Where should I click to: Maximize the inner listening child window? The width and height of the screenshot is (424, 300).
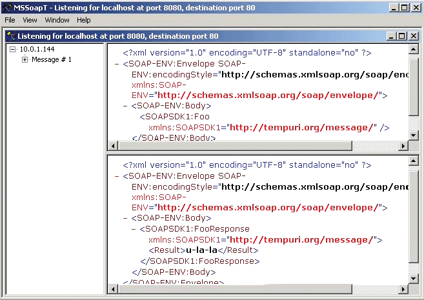click(x=401, y=37)
